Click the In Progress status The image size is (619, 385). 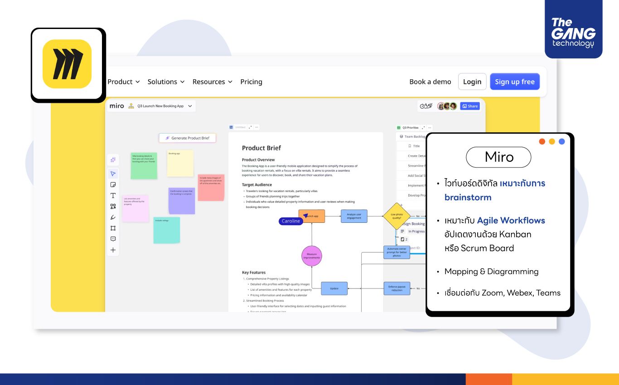[x=416, y=231]
